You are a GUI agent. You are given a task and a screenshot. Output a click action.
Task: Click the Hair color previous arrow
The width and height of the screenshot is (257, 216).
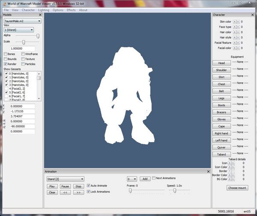click(234, 32)
